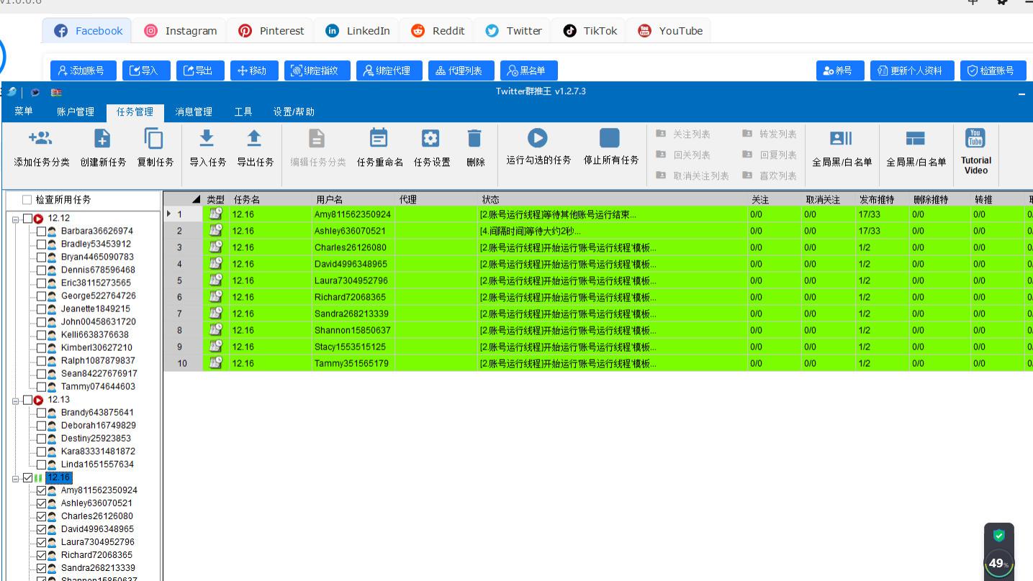
Task: Sort by the Publish Tweet (发布推特) column header
Action: (883, 199)
